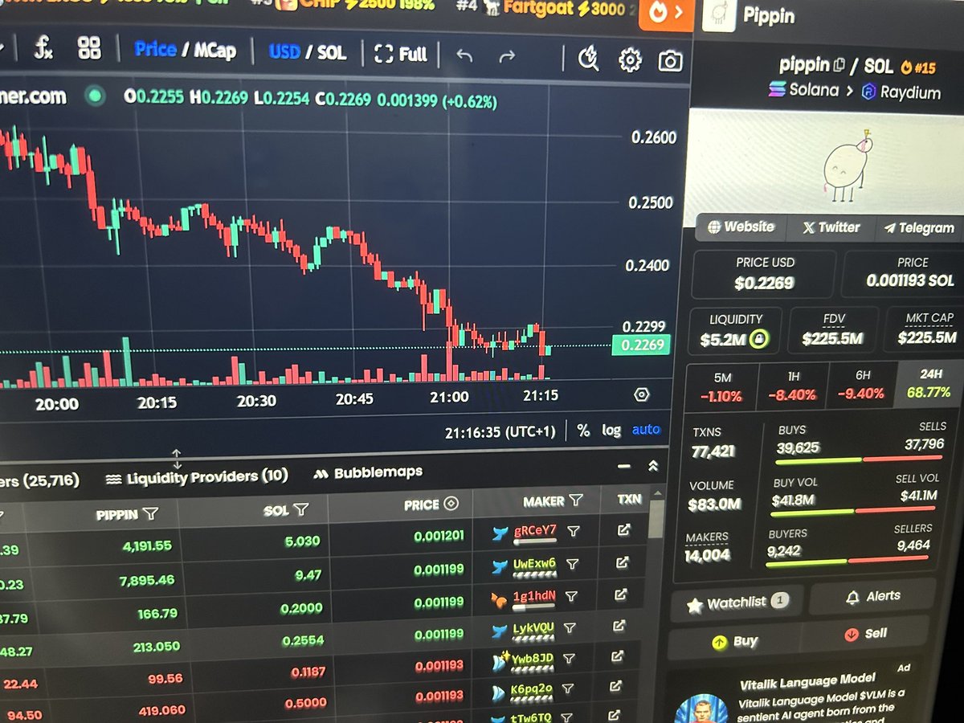Filter trades by MAKER column

(x=576, y=500)
